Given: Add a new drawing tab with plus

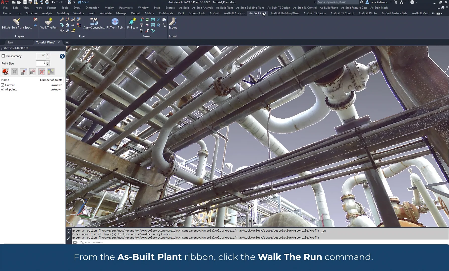Looking at the screenshot, I should 67,42.
